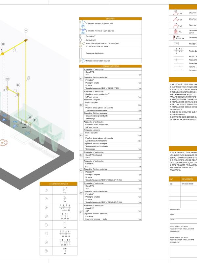
Task: Click the DPS surge protector symbol
Action: tap(174, 37)
